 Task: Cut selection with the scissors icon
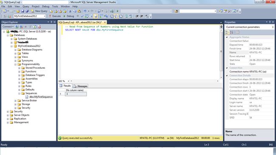point(70,11)
